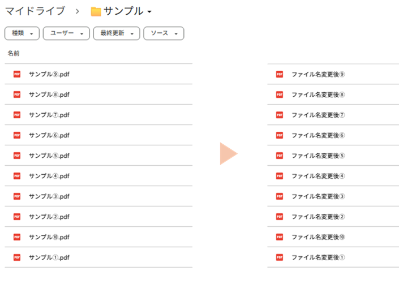Image resolution: width=399 pixels, height=284 pixels.
Task: Click the PDF icon beside ファイル名変更後⑩
Action: (x=280, y=237)
